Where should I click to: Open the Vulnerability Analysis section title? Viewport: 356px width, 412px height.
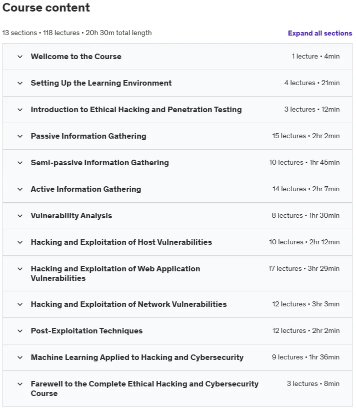click(x=71, y=216)
